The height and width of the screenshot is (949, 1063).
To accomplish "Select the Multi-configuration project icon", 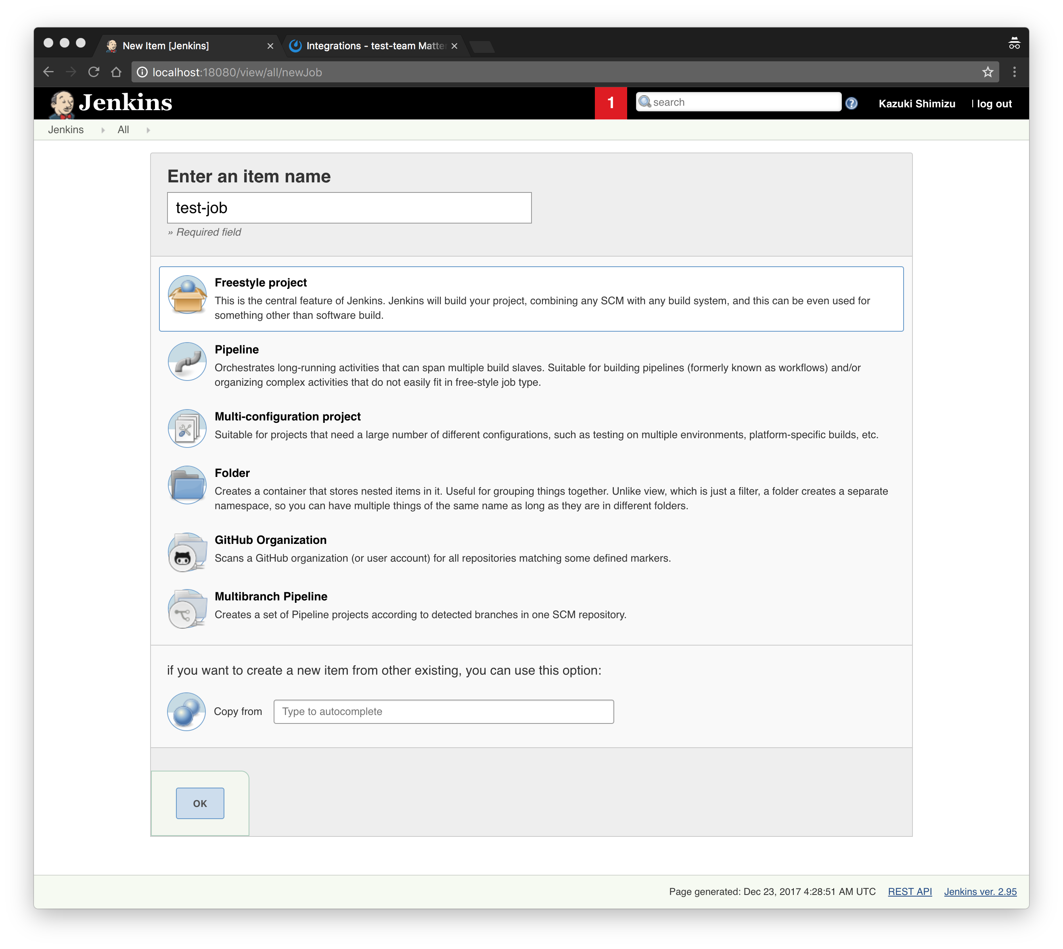I will point(187,428).
